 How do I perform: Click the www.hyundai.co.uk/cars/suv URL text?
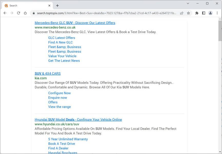click(57, 124)
